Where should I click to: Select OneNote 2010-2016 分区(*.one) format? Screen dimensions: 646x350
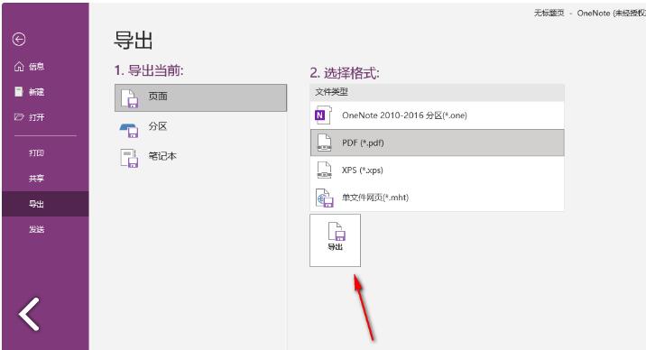coord(437,115)
